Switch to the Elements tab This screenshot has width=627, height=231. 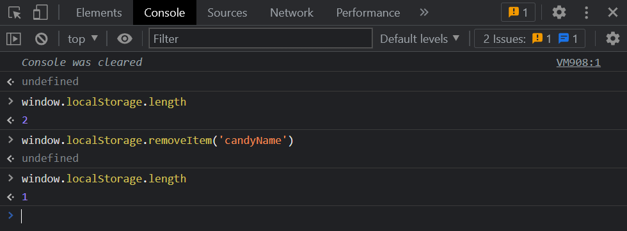(99, 13)
